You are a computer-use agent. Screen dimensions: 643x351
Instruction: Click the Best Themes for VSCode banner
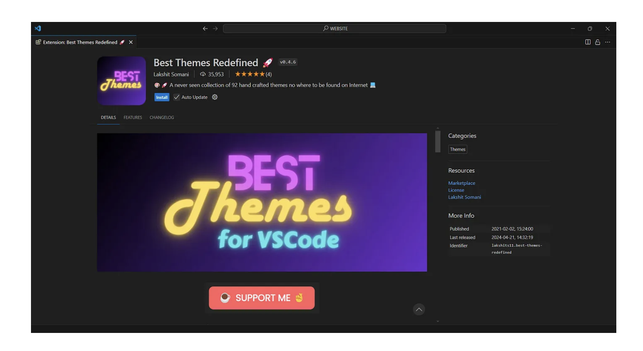[x=262, y=202]
